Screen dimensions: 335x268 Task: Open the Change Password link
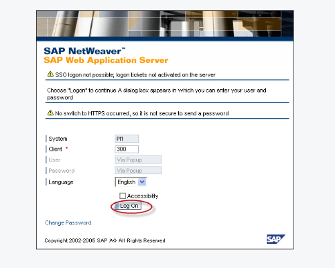click(68, 222)
